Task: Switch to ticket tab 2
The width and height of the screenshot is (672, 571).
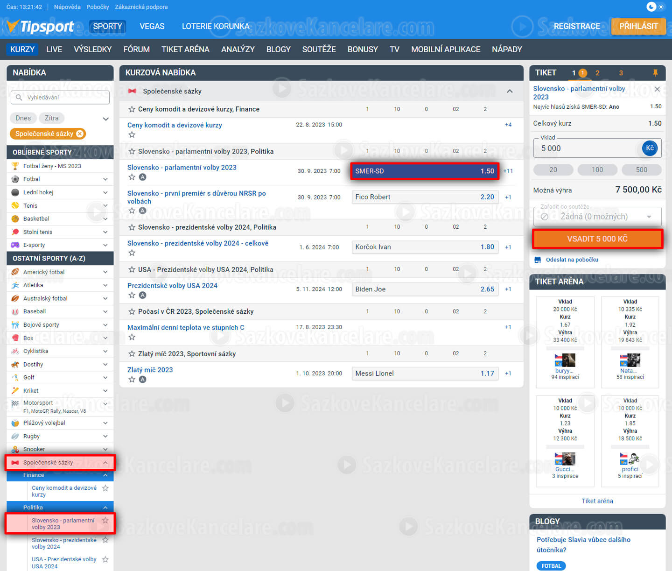Action: point(597,73)
